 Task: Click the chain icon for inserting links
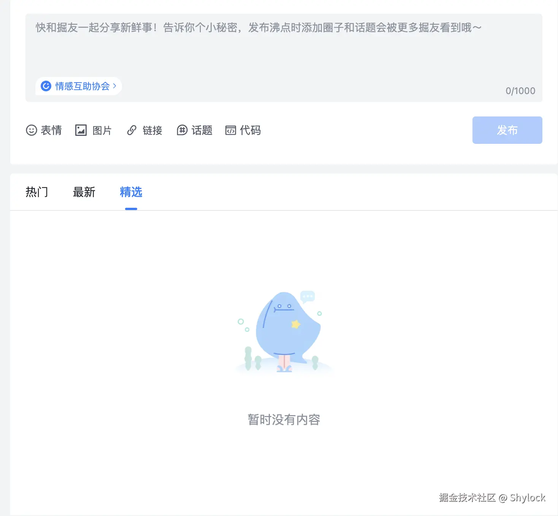[132, 130]
